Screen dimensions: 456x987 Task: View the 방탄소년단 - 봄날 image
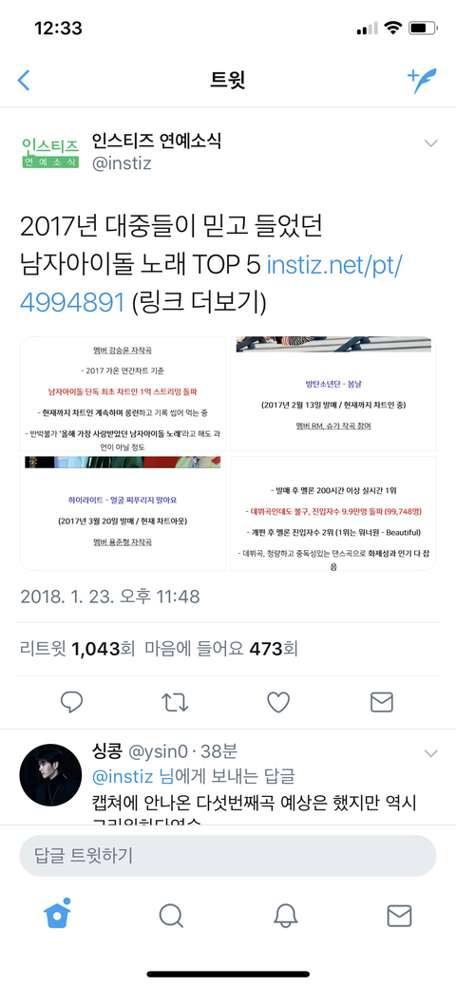(x=333, y=394)
